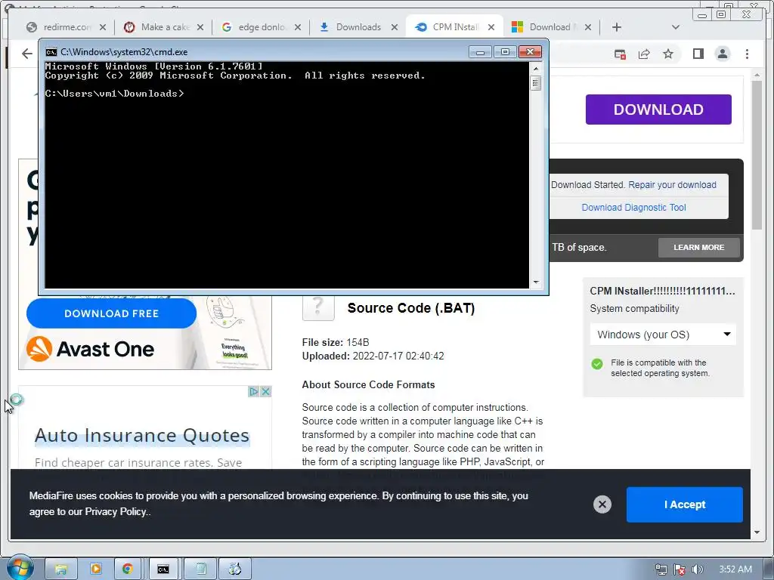
Task: Close the CPM INstaller tab
Action: coord(491,27)
